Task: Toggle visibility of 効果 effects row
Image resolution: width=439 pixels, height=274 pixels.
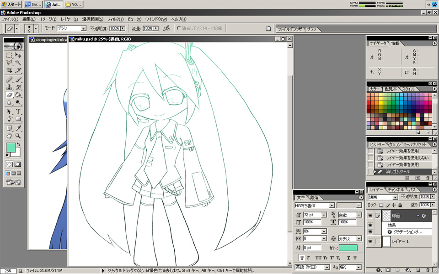Action: (x=370, y=225)
